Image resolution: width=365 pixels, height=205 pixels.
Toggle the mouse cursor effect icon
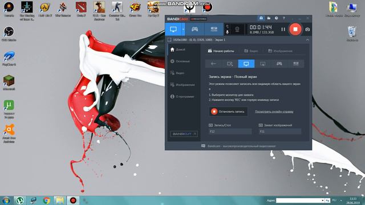[x=227, y=26]
